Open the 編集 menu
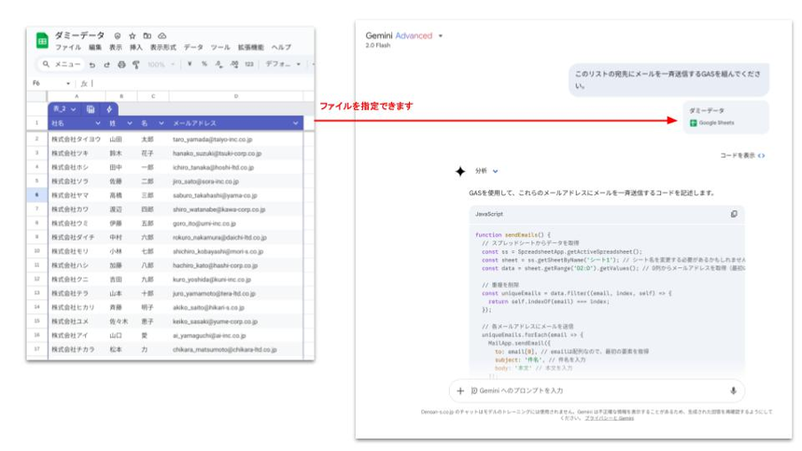The height and width of the screenshot is (451, 802). pyautogui.click(x=95, y=48)
